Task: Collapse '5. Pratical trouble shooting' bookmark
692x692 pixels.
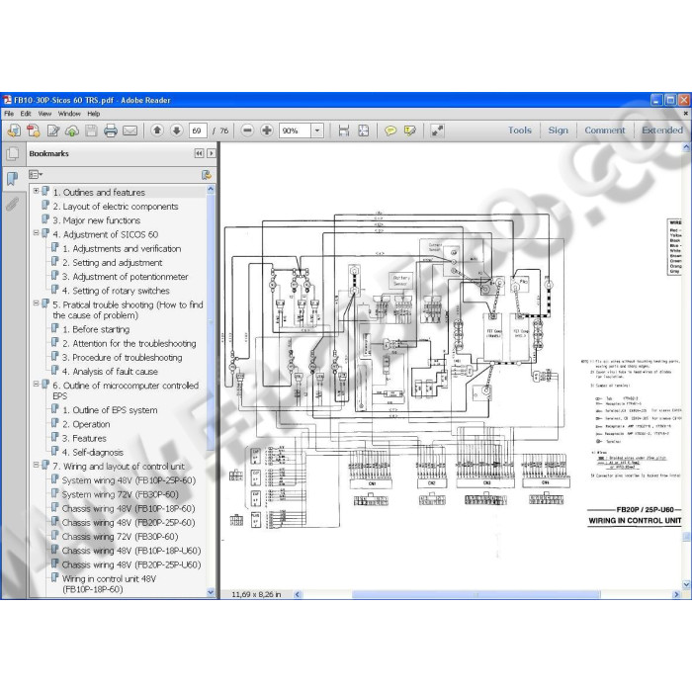Action: click(37, 303)
